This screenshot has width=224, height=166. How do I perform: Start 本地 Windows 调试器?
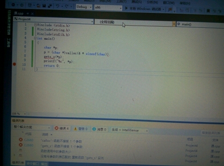click(x=144, y=9)
